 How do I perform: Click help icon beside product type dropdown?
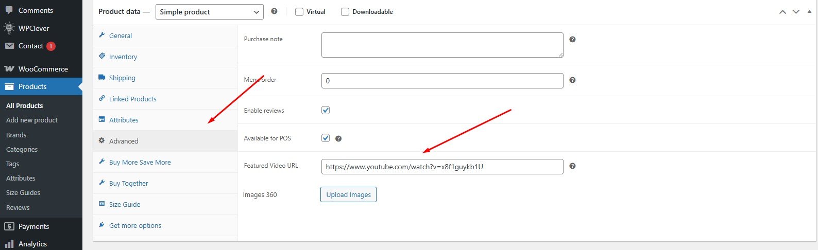(x=274, y=11)
